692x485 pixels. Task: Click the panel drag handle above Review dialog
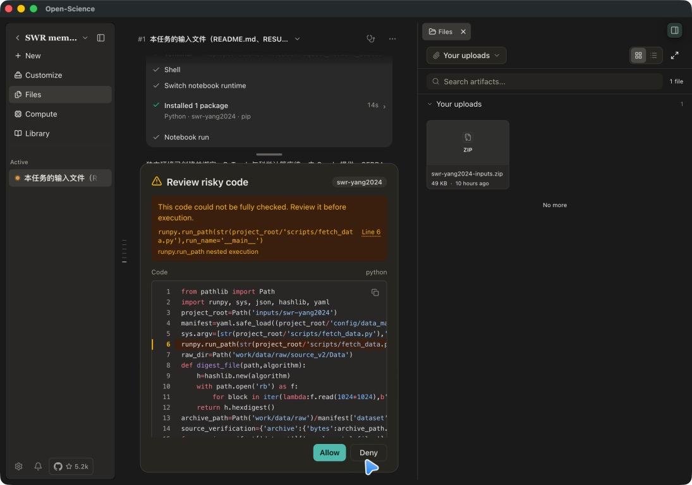click(269, 155)
